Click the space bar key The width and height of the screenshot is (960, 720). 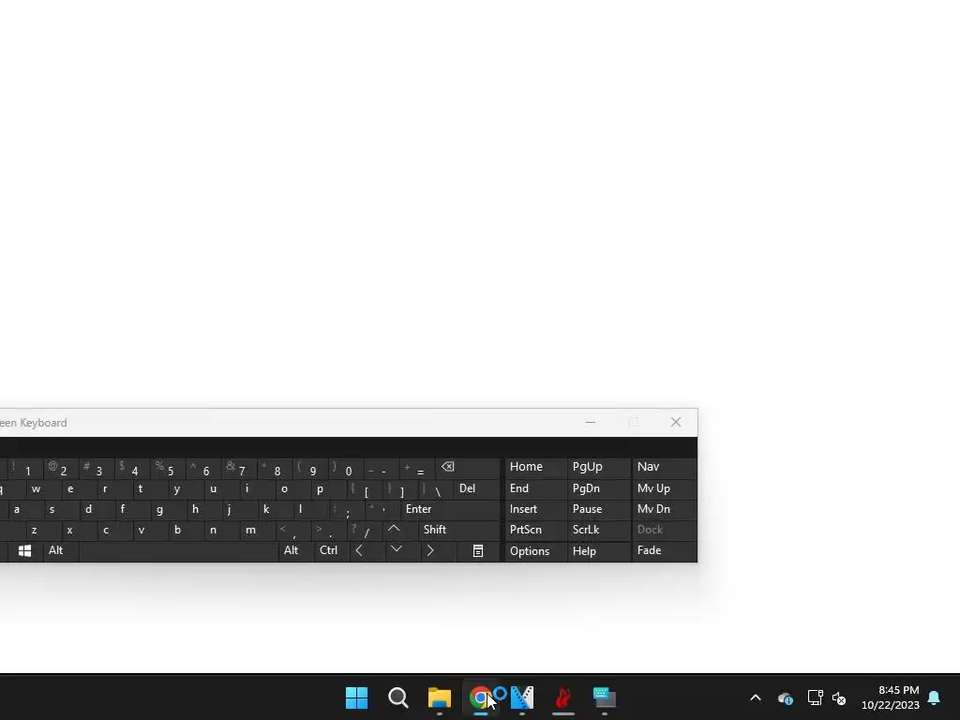click(178, 551)
